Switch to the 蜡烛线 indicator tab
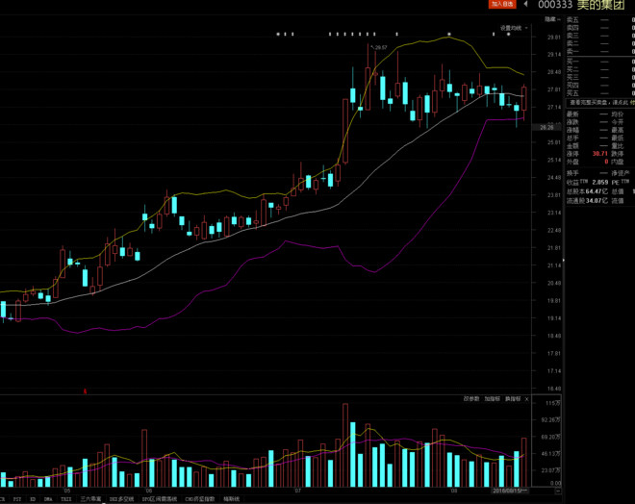Image resolution: width=635 pixels, height=504 pixels. [231, 499]
